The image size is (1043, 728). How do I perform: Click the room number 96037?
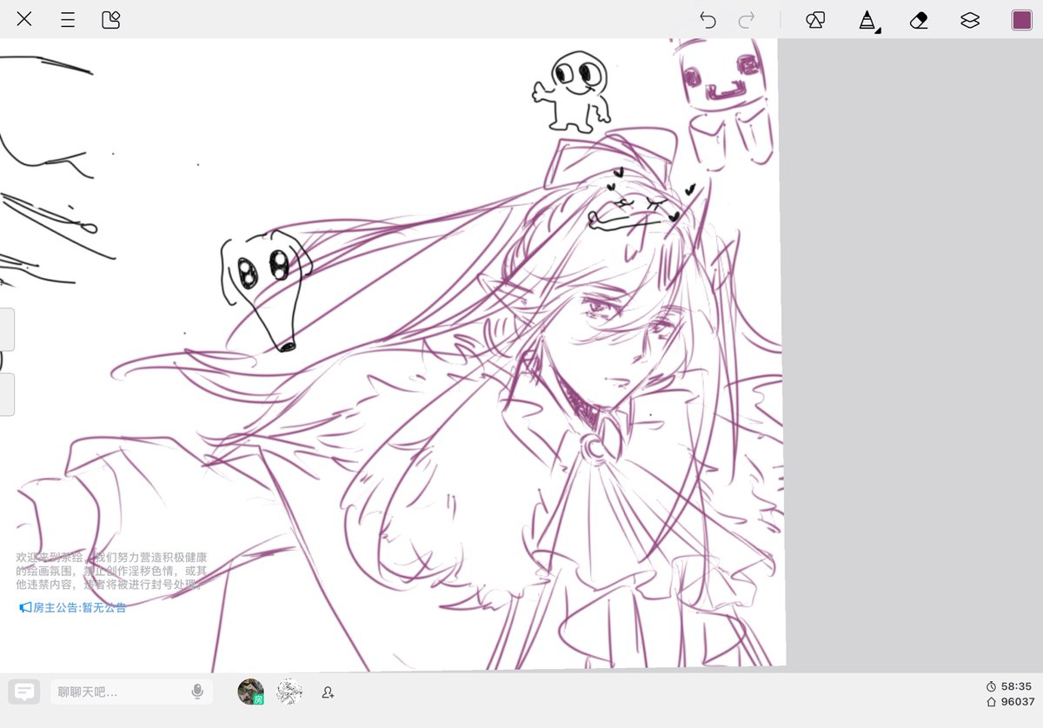point(1010,702)
